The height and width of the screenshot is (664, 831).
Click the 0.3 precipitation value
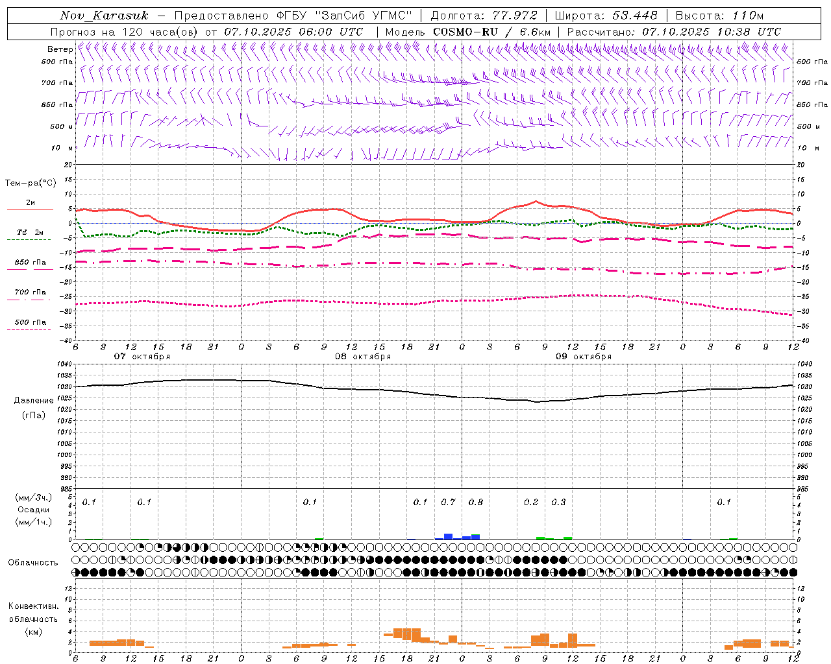tap(558, 502)
